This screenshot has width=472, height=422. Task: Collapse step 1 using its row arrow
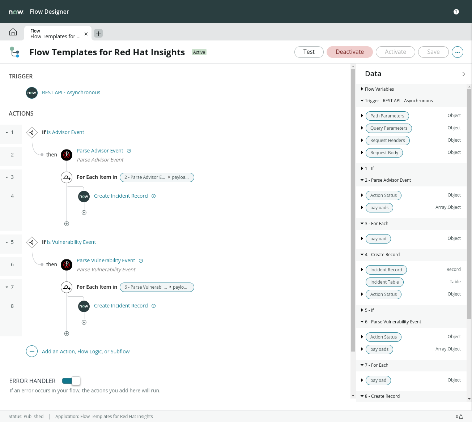(x=7, y=133)
